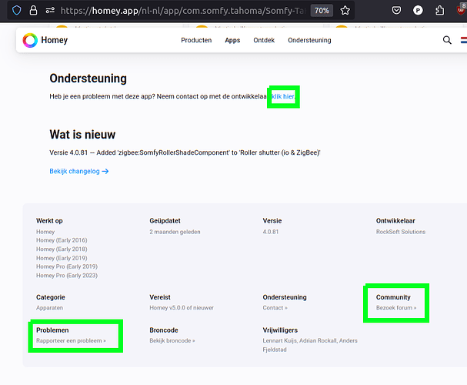
Task: Open the site permissions icon in address bar
Action: point(50,11)
